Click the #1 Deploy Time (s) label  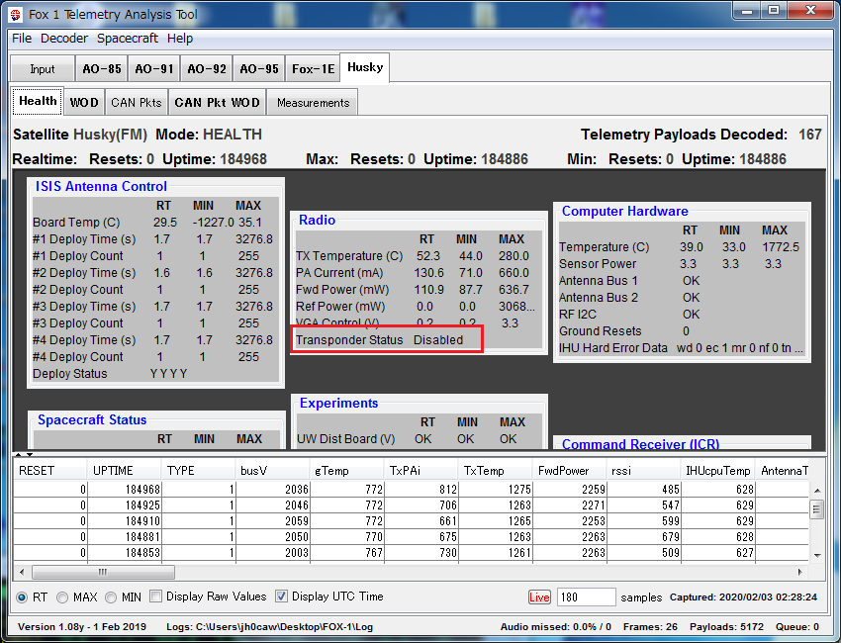pos(84,239)
